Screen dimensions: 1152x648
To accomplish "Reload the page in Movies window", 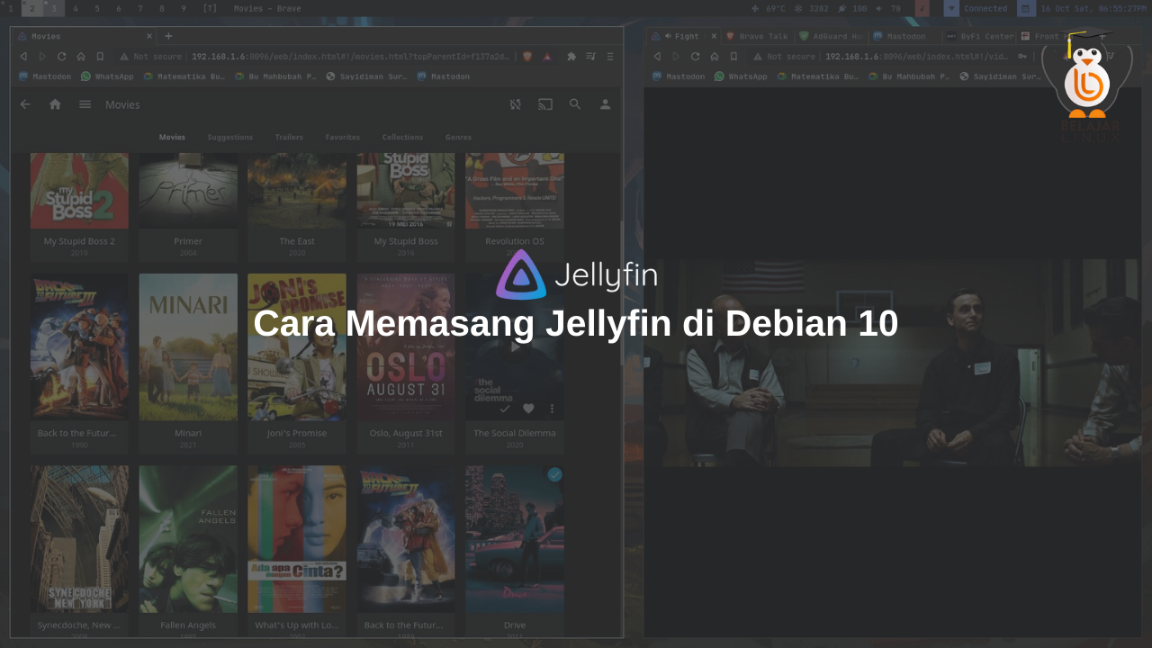I will (x=61, y=56).
